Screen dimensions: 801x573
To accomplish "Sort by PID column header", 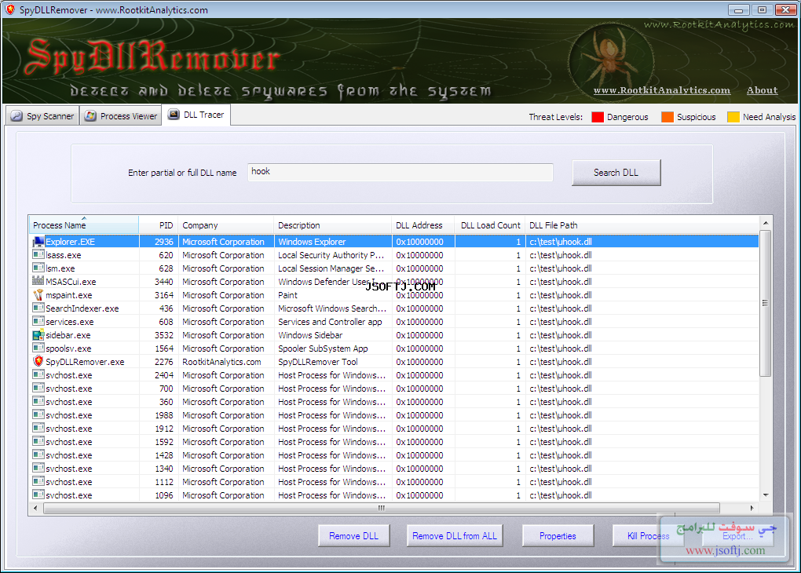I will (x=159, y=225).
